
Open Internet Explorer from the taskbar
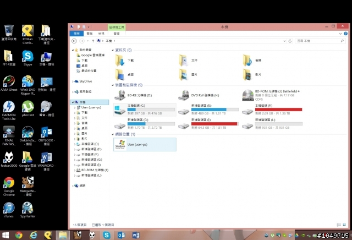point(34,235)
